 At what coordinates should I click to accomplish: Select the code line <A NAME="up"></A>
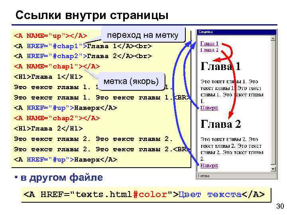[51, 36]
